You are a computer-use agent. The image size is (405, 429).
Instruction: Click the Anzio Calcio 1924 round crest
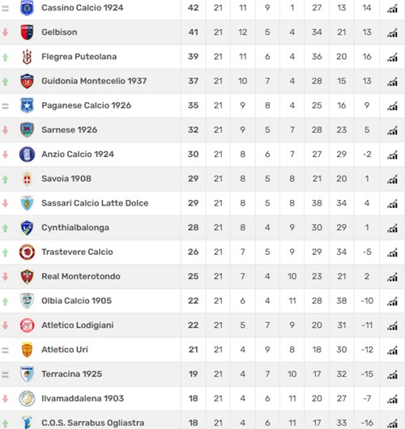(27, 155)
